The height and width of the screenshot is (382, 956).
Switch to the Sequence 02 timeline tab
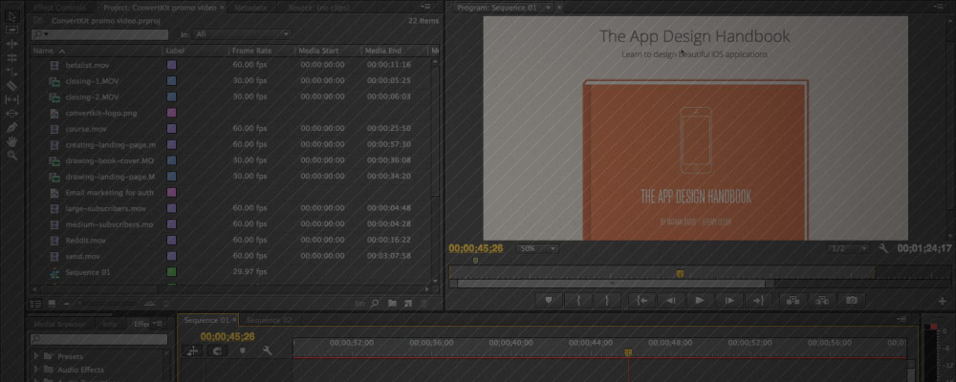[269, 320]
